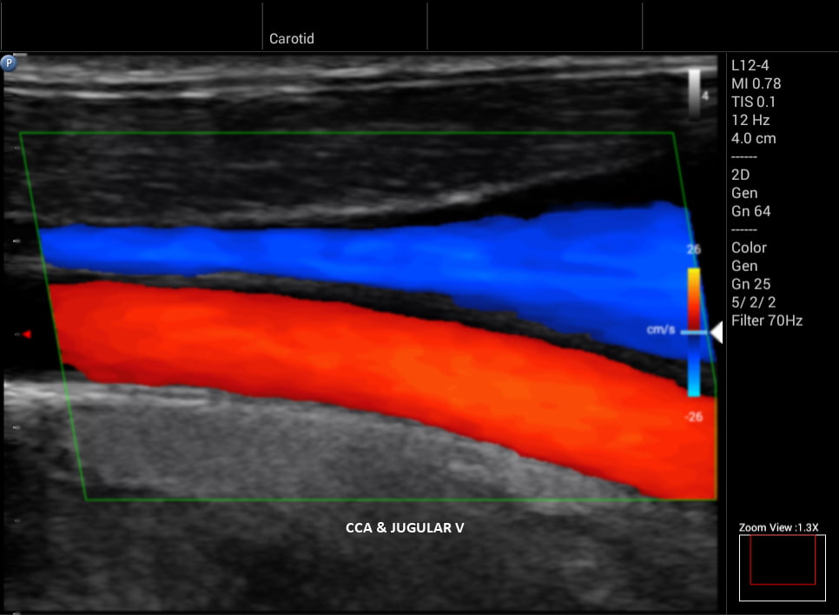Click the 5/ 2/ 2 setting text
Viewport: 839px width, 615px height.
(x=753, y=302)
